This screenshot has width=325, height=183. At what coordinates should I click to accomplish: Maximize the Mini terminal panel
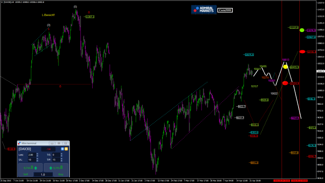pos(59,143)
